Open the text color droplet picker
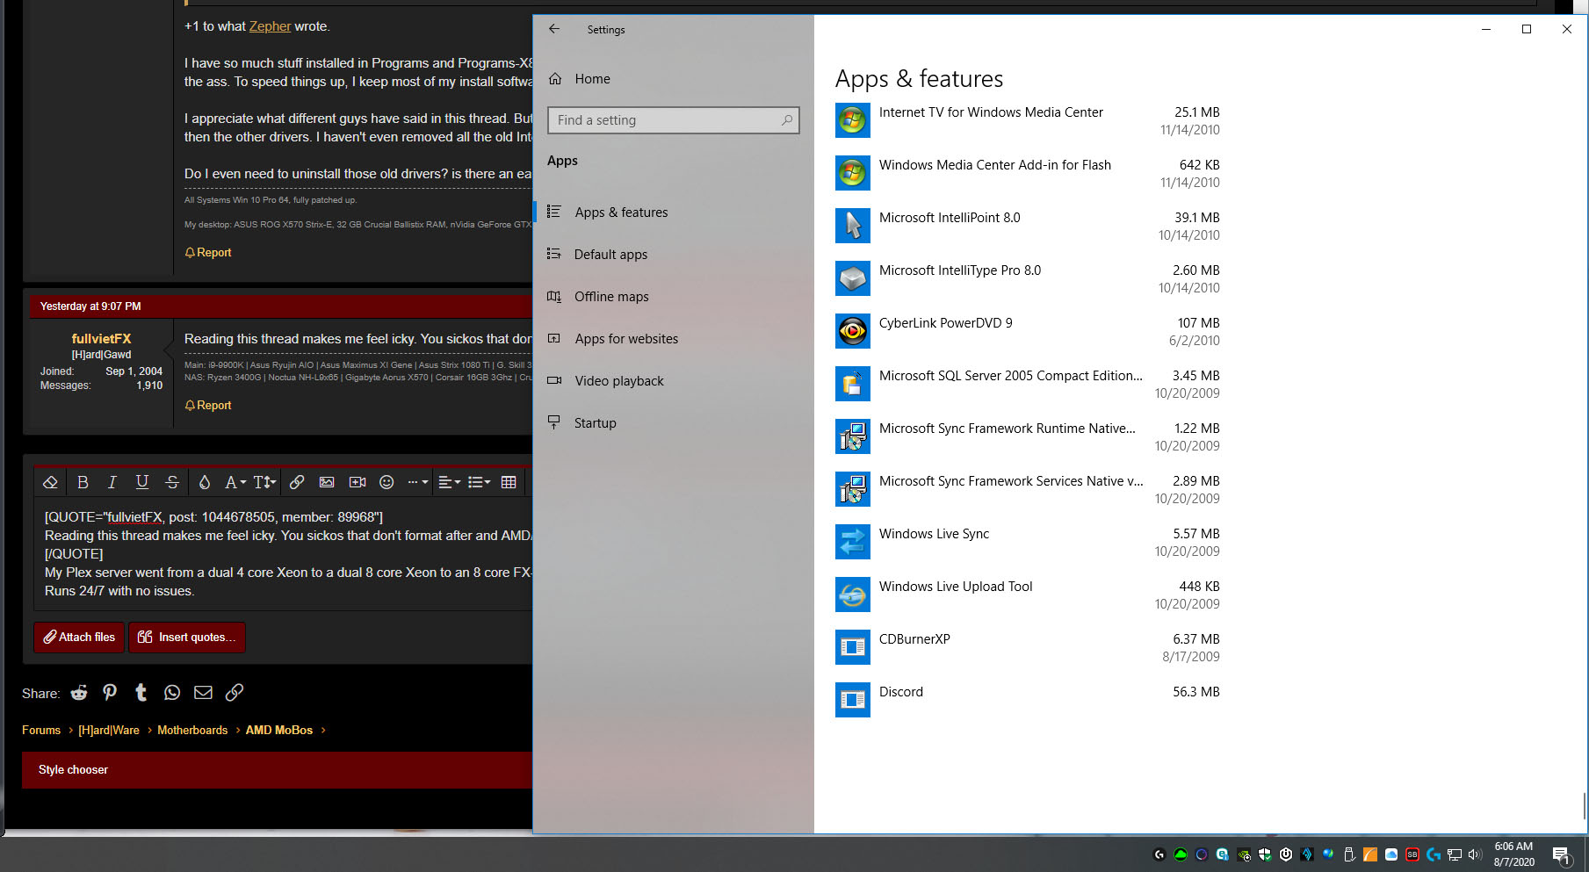The image size is (1589, 872). [204, 482]
